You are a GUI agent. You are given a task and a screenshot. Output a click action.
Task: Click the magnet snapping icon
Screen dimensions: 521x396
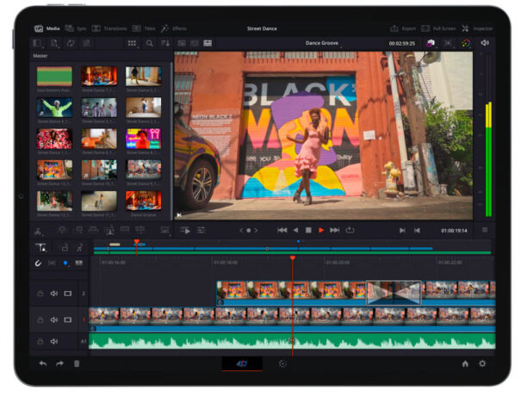[x=39, y=263]
